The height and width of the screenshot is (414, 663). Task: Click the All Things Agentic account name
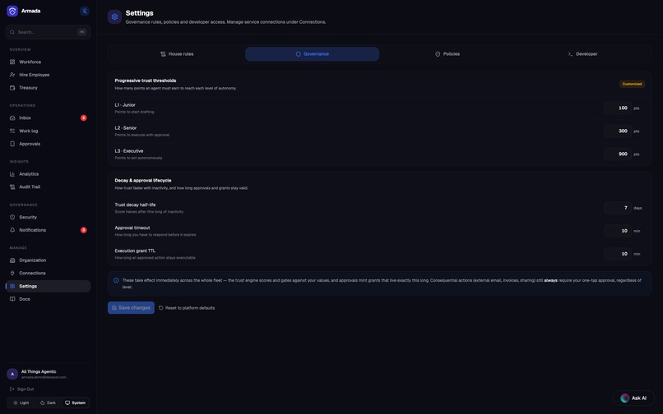[x=39, y=372]
